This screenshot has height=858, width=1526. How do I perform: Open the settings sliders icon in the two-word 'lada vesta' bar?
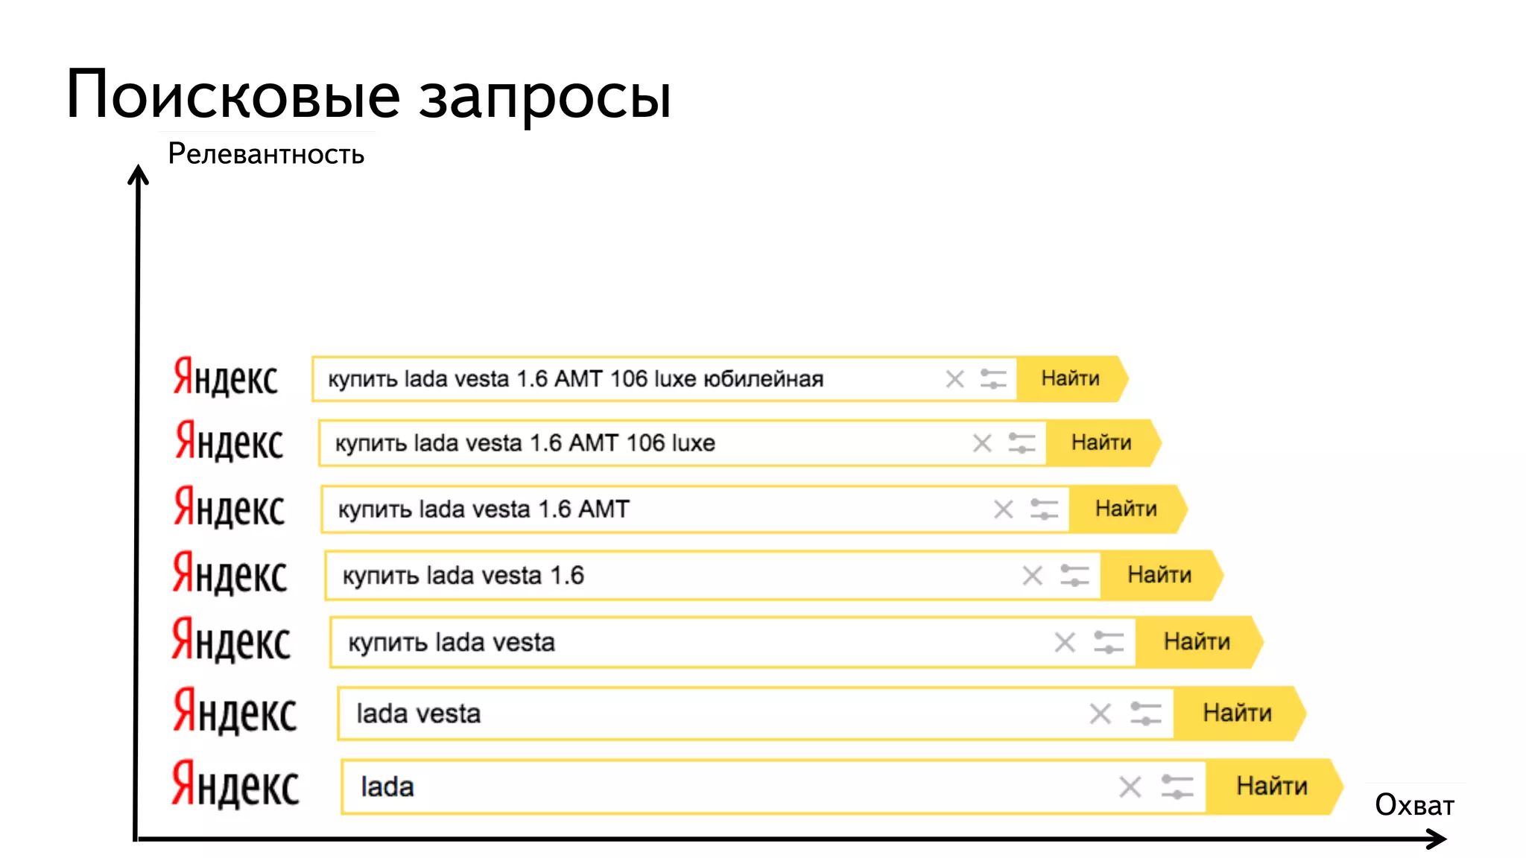(1145, 714)
